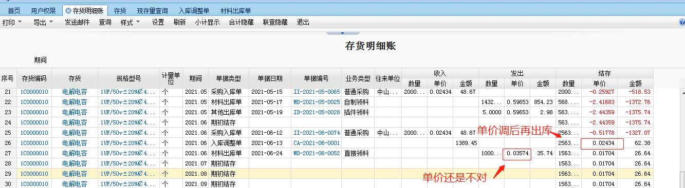Select balance unit price cell -0.25927
The height and width of the screenshot is (188, 685).
coord(599,92)
